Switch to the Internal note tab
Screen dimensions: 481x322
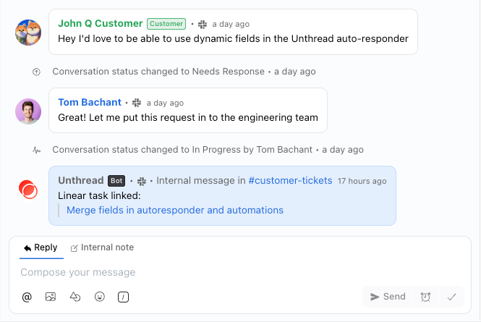tap(102, 247)
